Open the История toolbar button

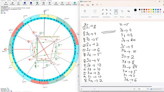pos(12,3)
